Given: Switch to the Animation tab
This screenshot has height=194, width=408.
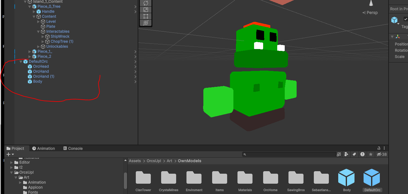Looking at the screenshot, I should click(43, 148).
